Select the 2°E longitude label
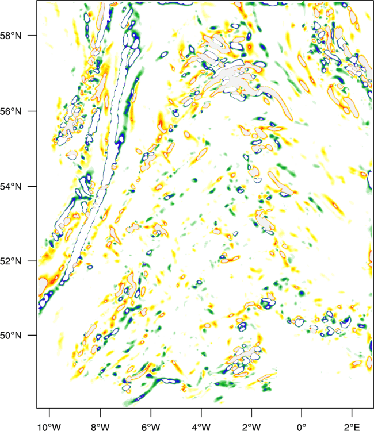This screenshot has width=374, height=431. (352, 426)
